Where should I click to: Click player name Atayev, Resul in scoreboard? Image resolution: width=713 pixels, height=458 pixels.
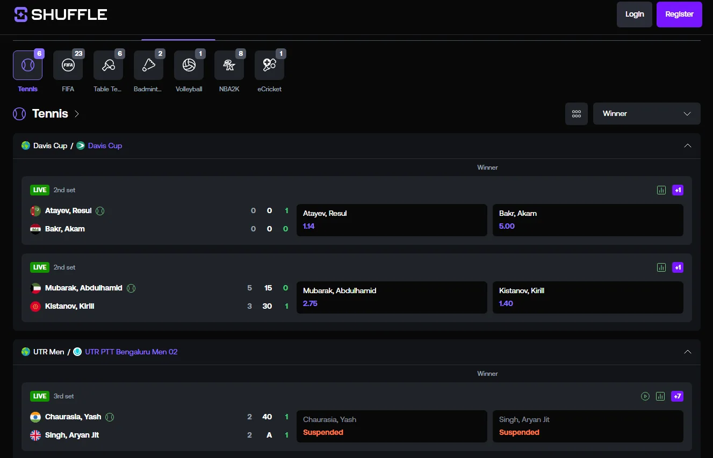[x=68, y=210]
